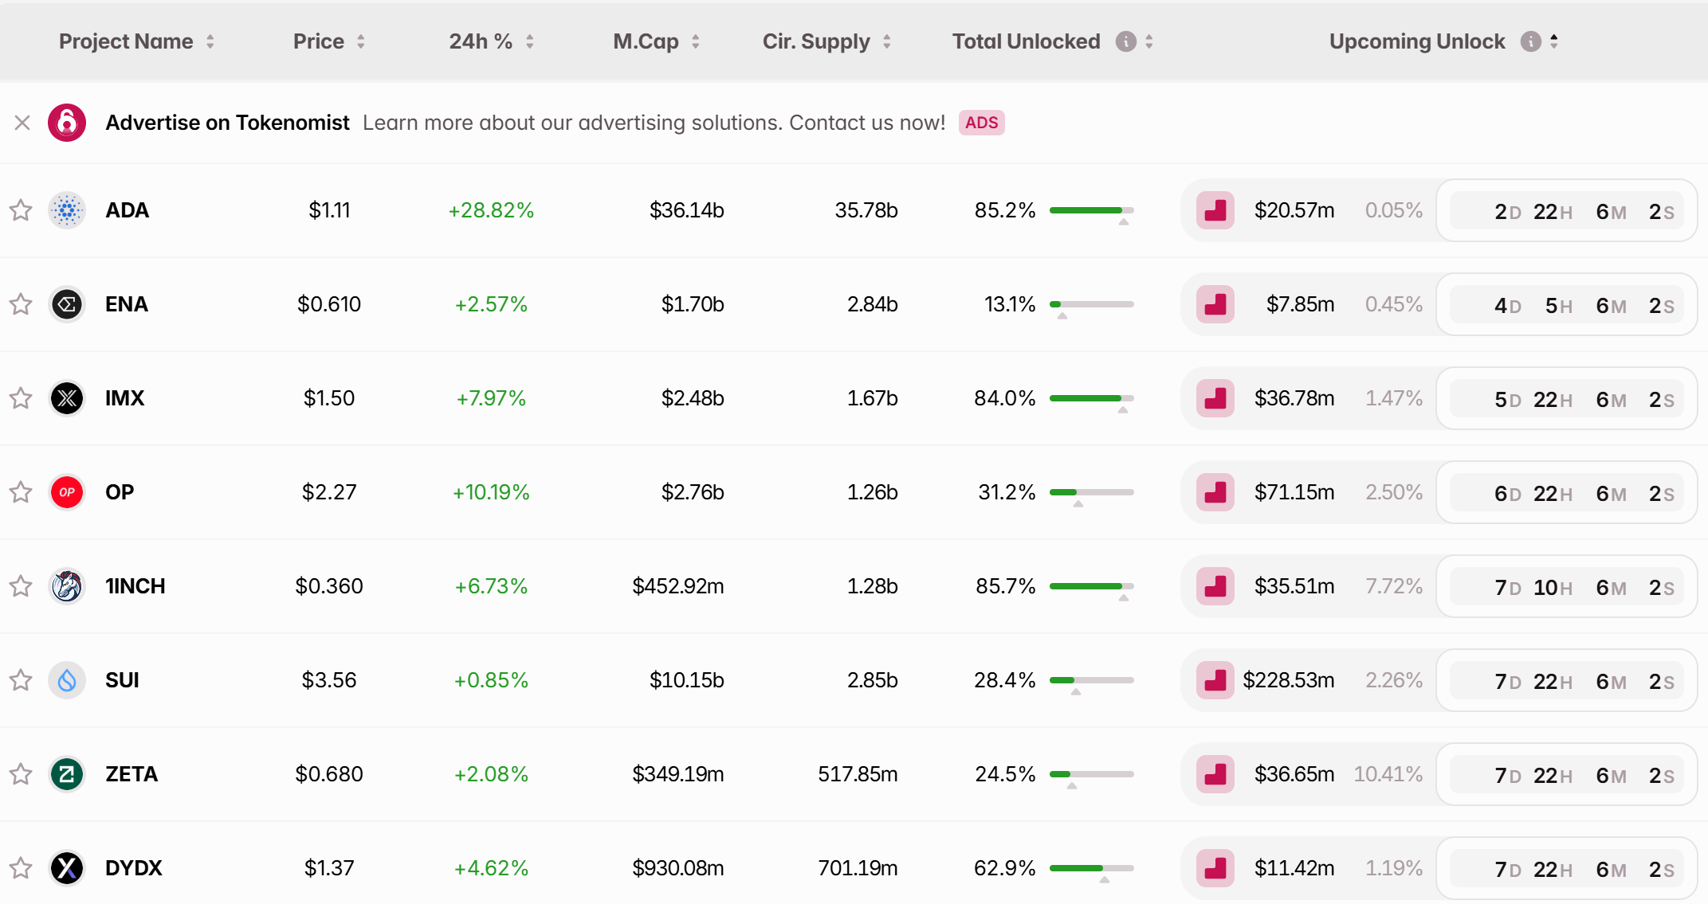The image size is (1708, 904).
Task: Sort table by Cir. Supply arrows
Action: (x=887, y=41)
